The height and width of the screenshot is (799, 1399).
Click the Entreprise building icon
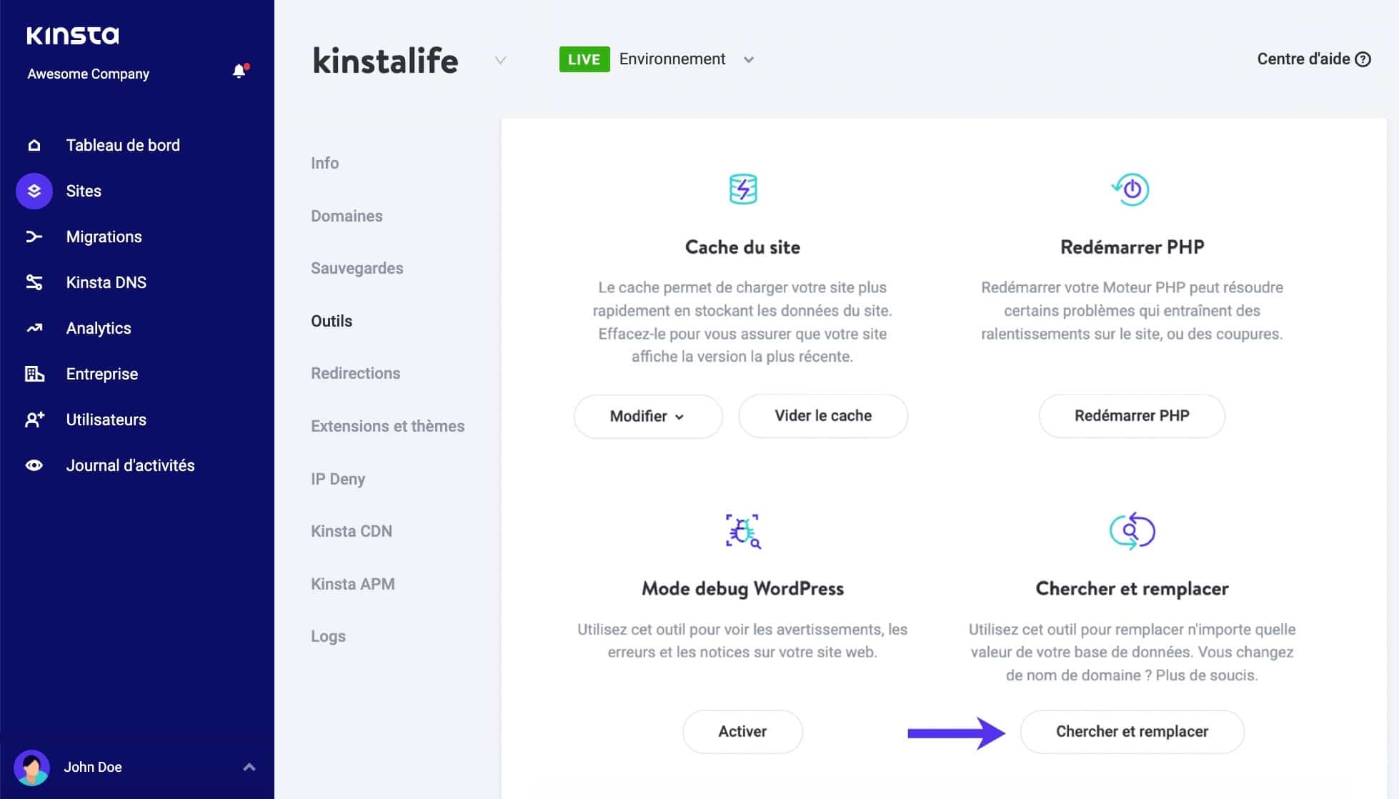point(34,374)
